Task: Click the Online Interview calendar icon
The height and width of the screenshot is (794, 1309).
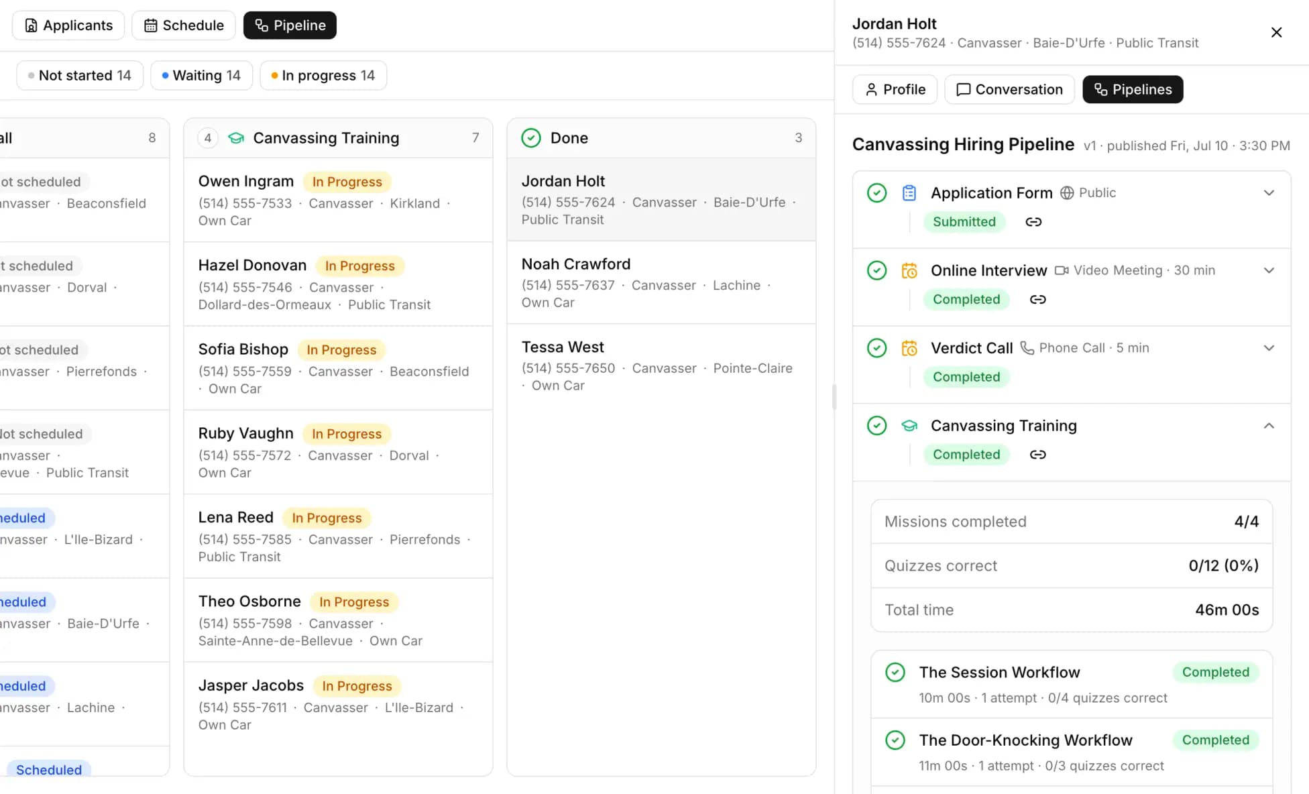Action: pos(909,270)
